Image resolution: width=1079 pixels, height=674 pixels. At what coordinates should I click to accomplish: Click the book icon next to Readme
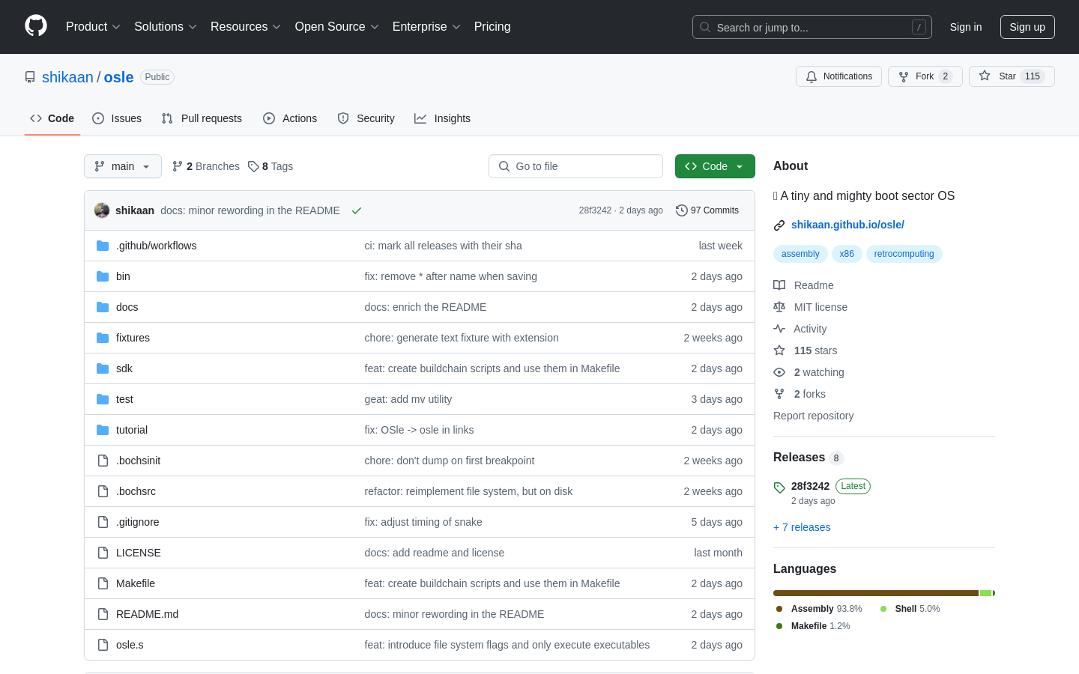click(779, 285)
